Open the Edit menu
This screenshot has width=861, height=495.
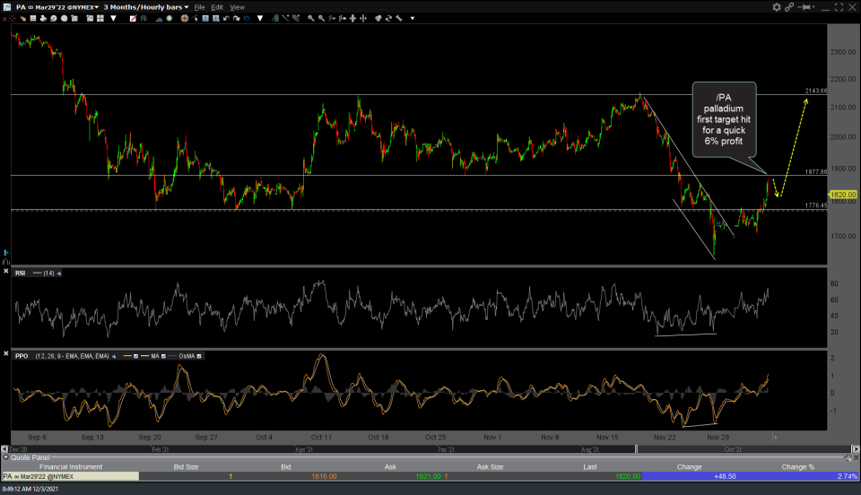(217, 6)
